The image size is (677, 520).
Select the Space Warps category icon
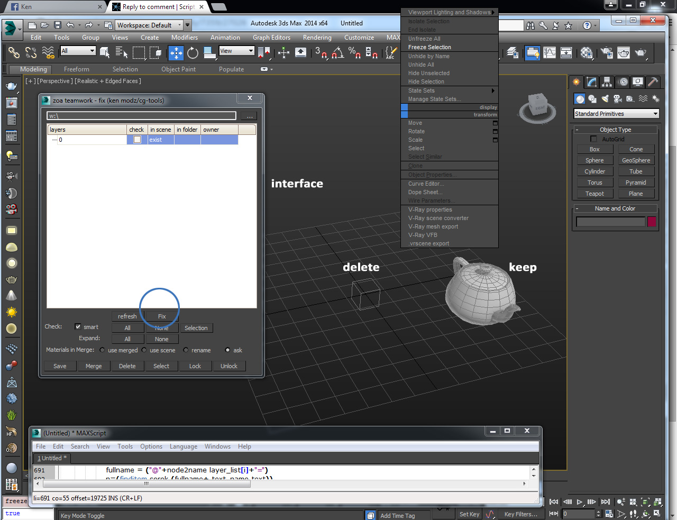click(643, 99)
